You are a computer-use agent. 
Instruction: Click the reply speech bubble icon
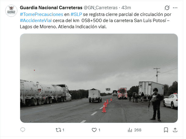point(23,130)
